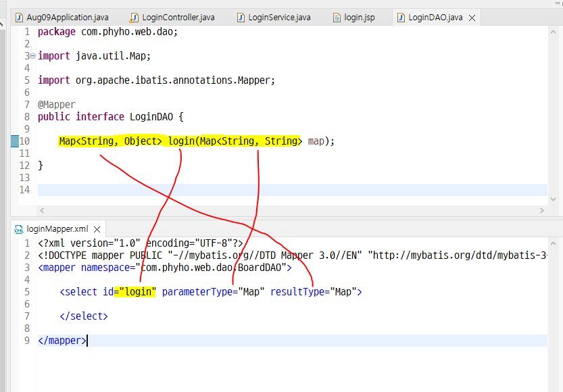Viewport: 563px width, 392px height.
Task: Click the up arrow of Java editor vertical scrollbar
Action: point(553,32)
